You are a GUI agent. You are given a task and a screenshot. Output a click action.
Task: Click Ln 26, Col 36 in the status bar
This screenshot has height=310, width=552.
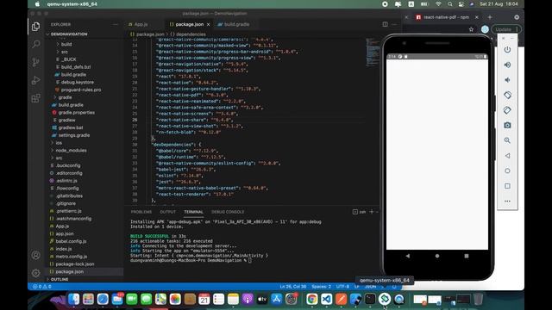(x=293, y=287)
